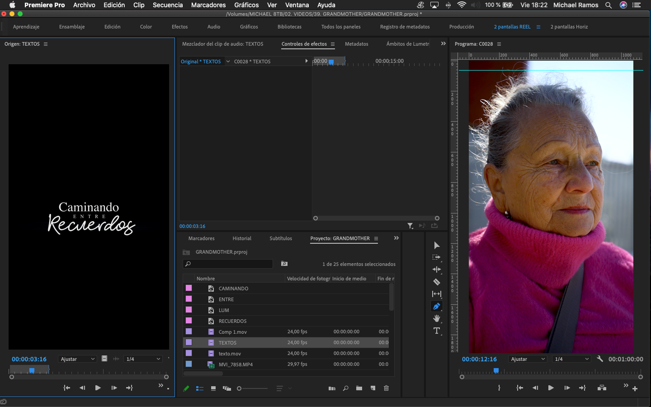Switch to the Color workspace
The width and height of the screenshot is (651, 407).
tap(146, 27)
